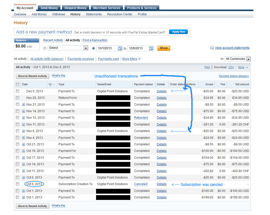Screen dimensions: 270x215
Task: Open the start date calendar picker icon
Action: tap(120, 49)
